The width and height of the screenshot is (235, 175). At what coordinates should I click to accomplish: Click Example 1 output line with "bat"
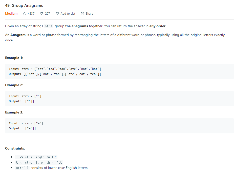55,74
